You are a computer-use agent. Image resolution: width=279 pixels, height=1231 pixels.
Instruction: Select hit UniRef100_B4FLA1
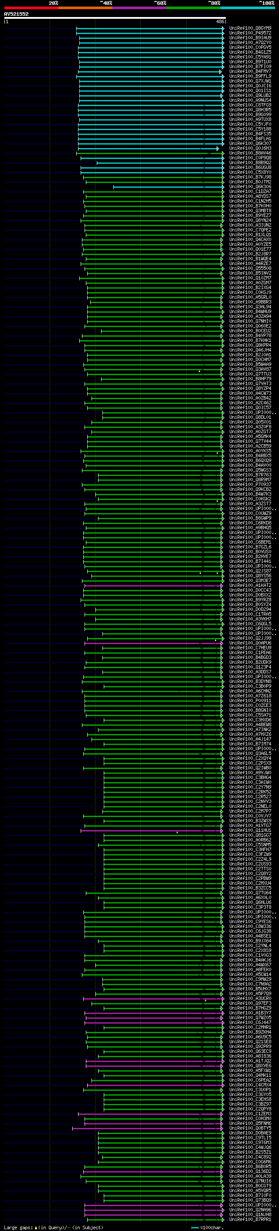coord(250,138)
